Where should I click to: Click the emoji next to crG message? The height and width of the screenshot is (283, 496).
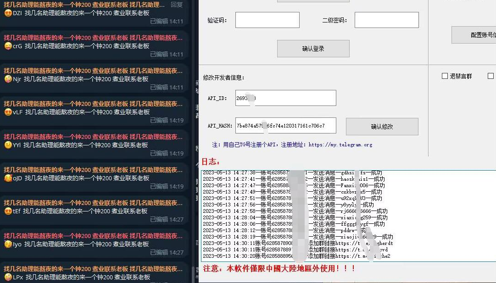8,46
